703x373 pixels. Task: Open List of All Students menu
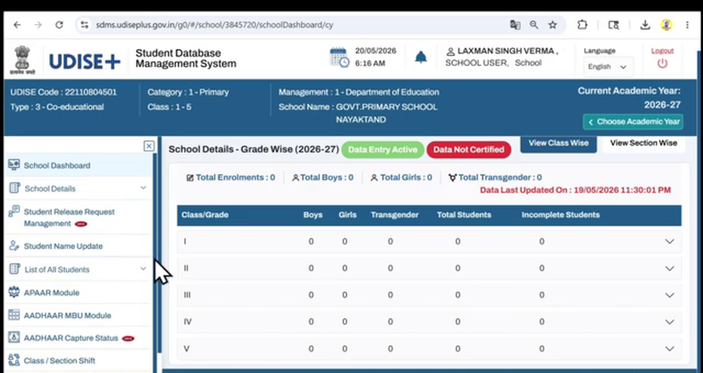click(x=79, y=270)
